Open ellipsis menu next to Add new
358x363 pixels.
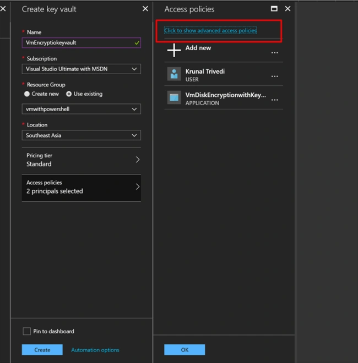point(274,53)
